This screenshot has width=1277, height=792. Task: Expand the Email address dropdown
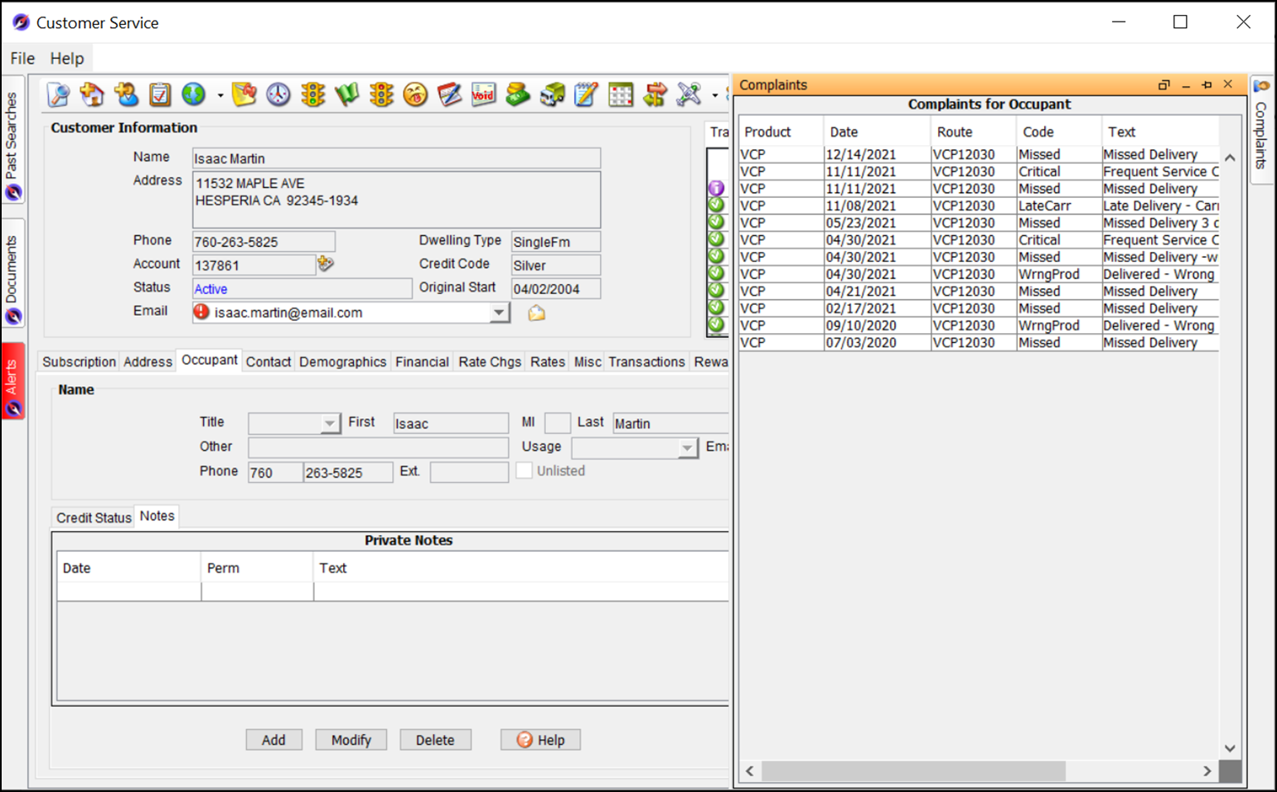pyautogui.click(x=498, y=313)
